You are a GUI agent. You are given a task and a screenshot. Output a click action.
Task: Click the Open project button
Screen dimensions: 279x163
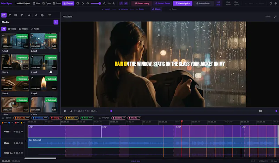tap(47, 3)
